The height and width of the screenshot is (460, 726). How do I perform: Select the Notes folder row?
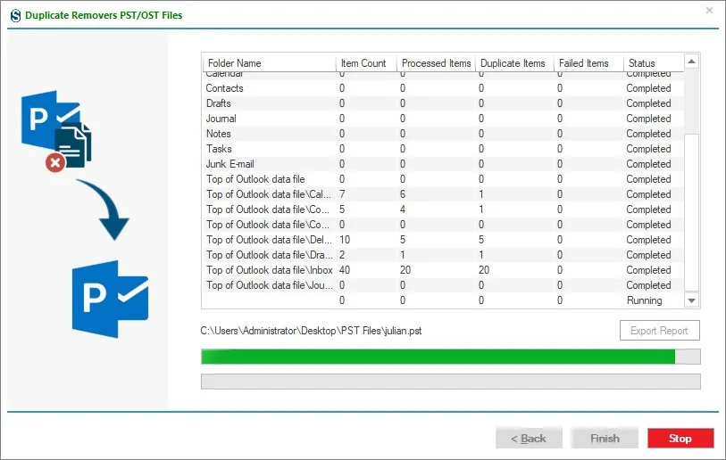tap(443, 134)
